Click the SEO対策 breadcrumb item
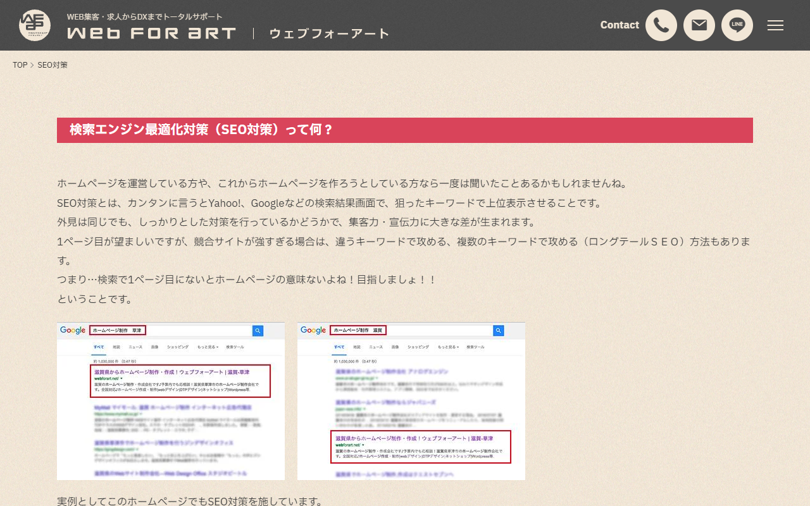Image resolution: width=810 pixels, height=506 pixels. click(53, 65)
